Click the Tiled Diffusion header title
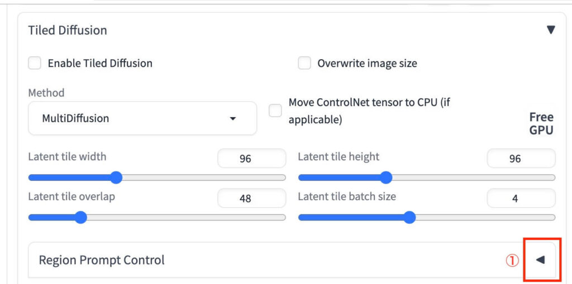 [x=68, y=30]
